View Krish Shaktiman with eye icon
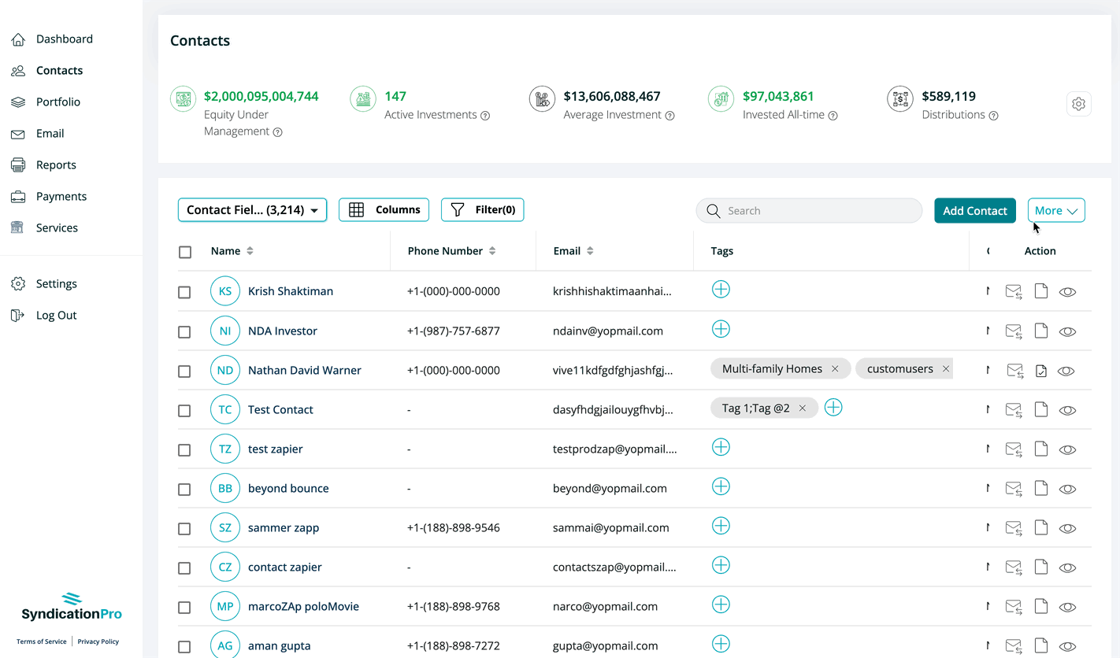Screen dimensions: 1120x658 [x=1067, y=292]
